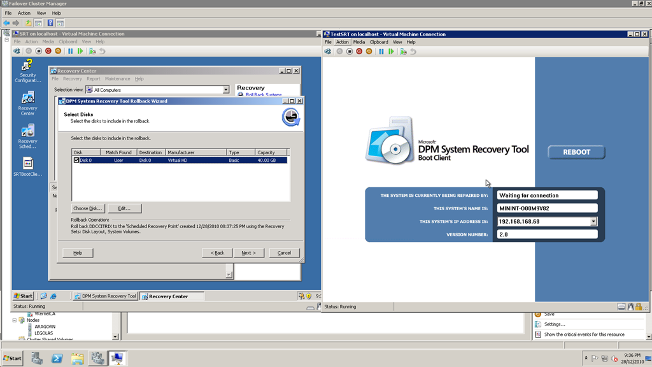Open PowerShell from host taskbar

[x=57, y=358]
